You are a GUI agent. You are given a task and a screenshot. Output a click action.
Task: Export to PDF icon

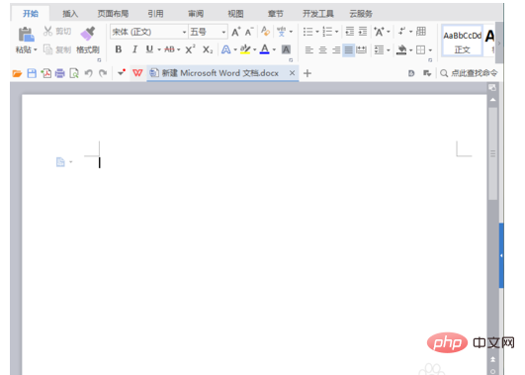point(45,73)
